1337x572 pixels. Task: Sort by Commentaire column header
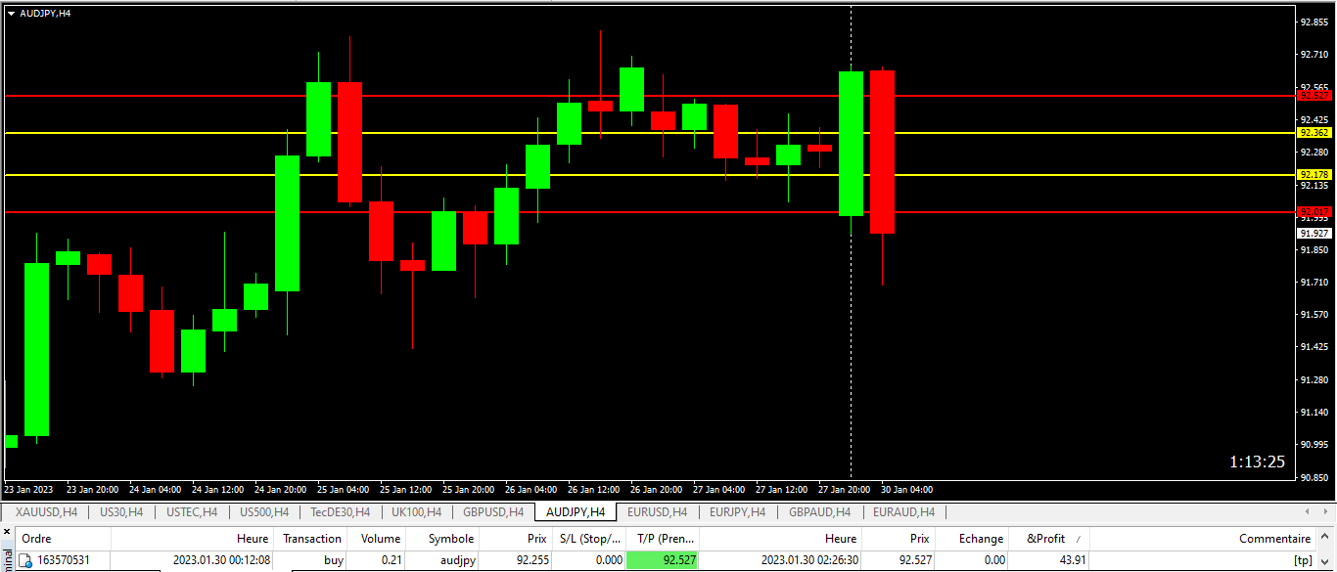click(1203, 539)
